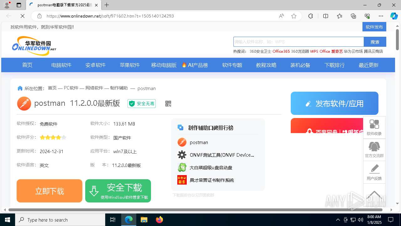The image size is (401, 226).
Task: Click the QR code icon beside title
Action: click(168, 104)
